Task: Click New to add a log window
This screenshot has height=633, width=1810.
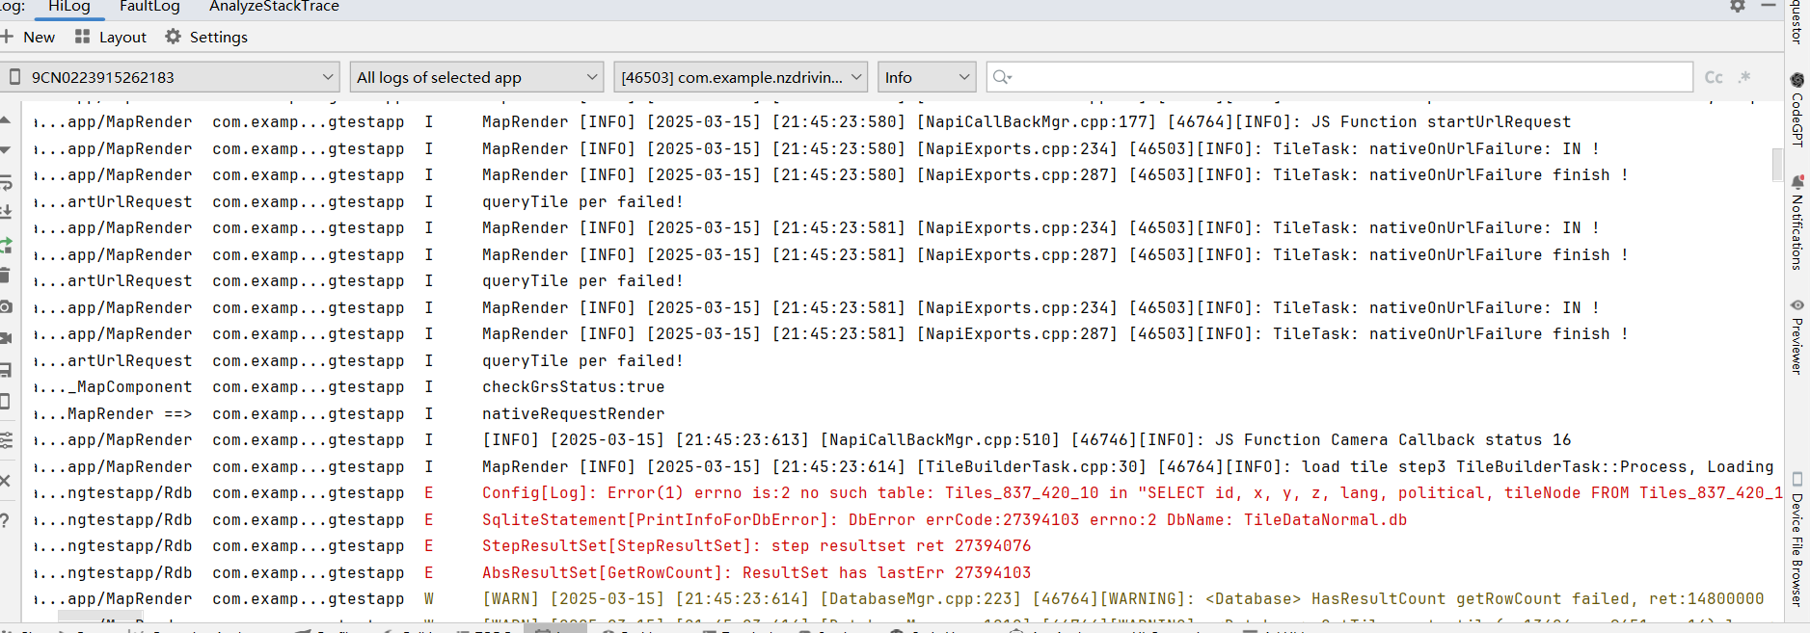Action: pos(29,37)
